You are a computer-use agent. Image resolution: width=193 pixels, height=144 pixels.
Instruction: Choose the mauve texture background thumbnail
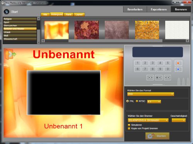(117, 30)
